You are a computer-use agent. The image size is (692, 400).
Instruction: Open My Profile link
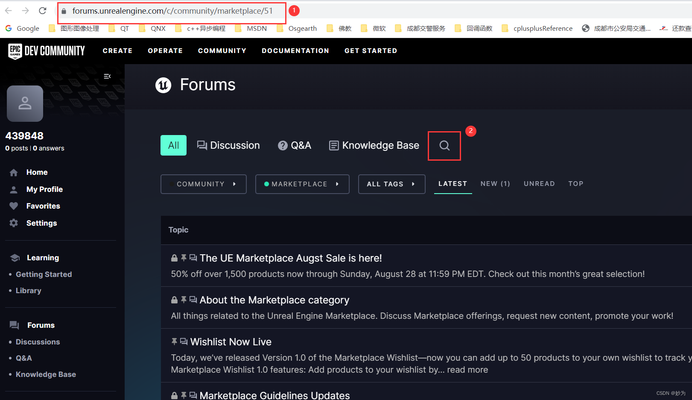click(x=44, y=189)
